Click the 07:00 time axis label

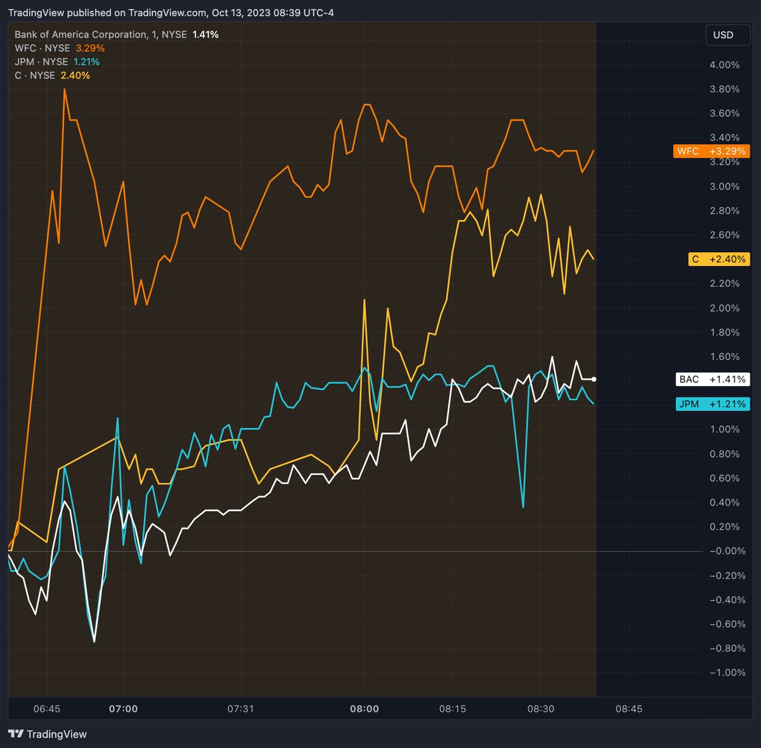(x=123, y=709)
